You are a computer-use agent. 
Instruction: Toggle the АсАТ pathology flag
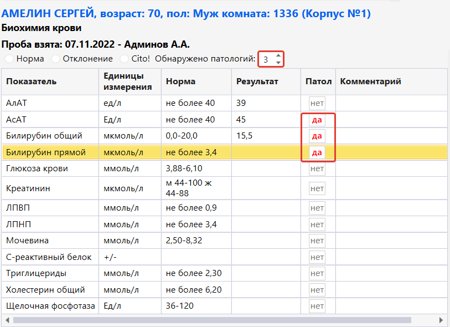(317, 120)
